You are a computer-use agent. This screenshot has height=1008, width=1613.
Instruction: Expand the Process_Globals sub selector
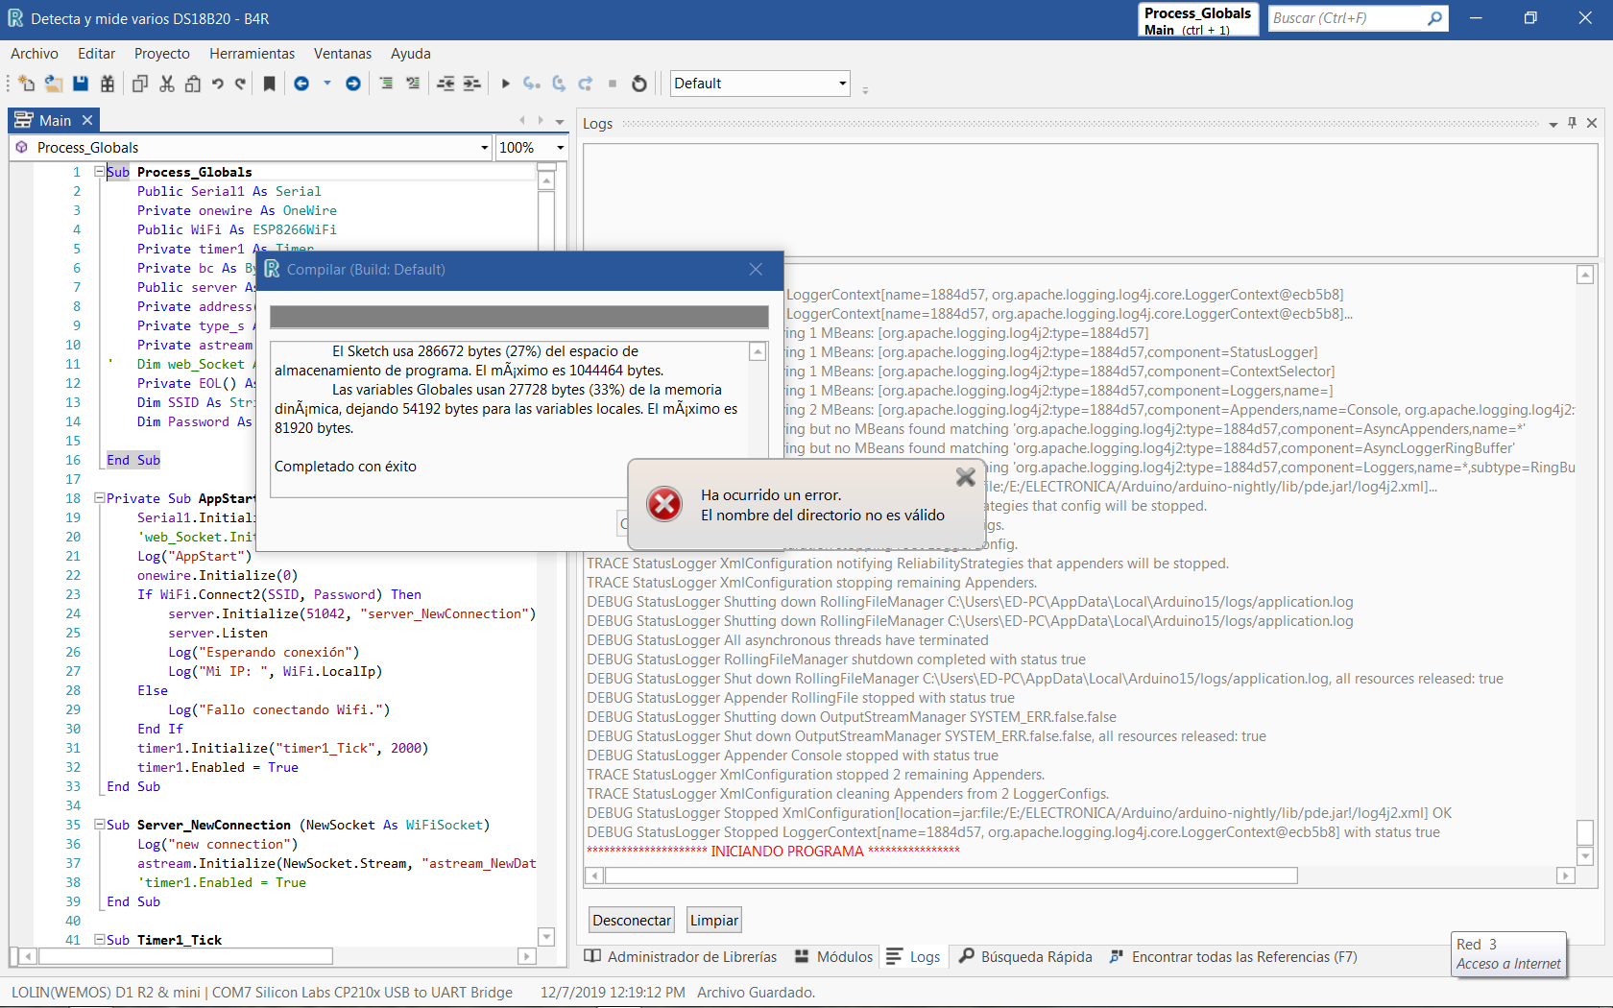tap(484, 148)
